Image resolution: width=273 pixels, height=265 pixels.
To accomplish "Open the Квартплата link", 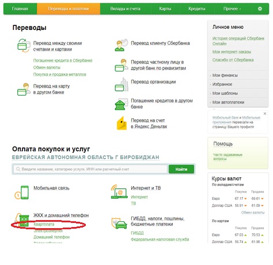I will (x=44, y=224).
